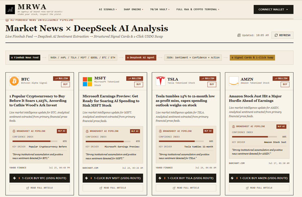Click external-link icon in TSLA Read Full Article
Screen dimensions: 302x197
click(x=174, y=188)
